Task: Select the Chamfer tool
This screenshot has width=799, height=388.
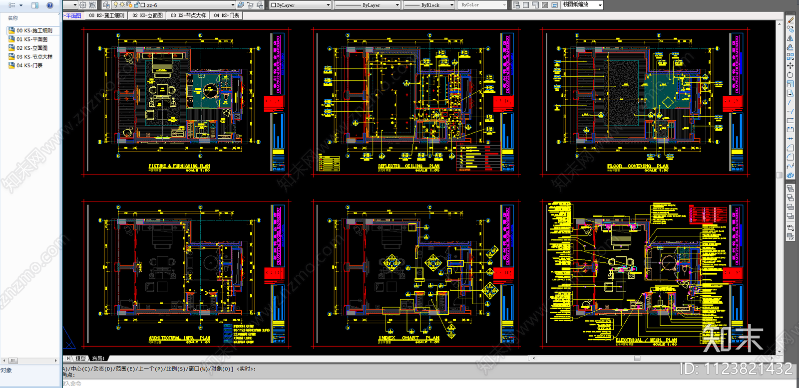Action: coord(790,148)
